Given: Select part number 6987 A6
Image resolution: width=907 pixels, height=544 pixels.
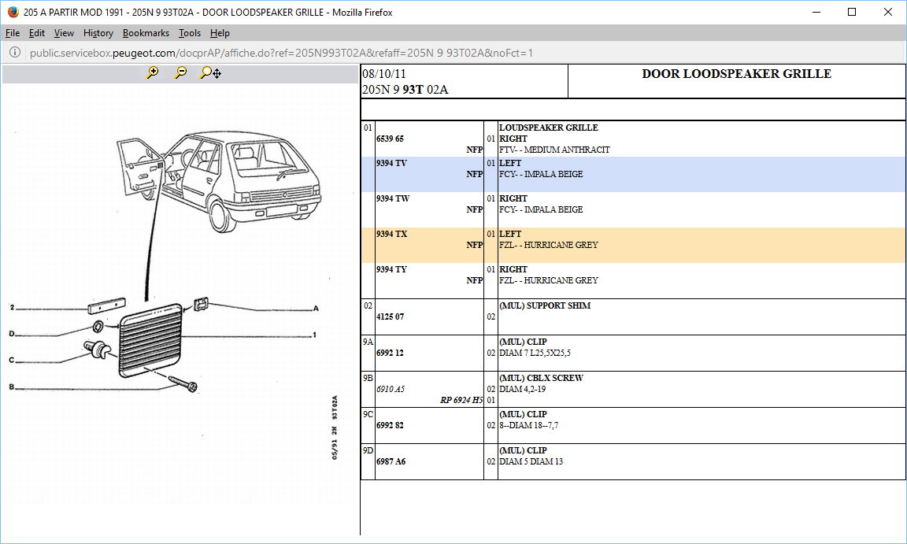Looking at the screenshot, I should point(391,461).
